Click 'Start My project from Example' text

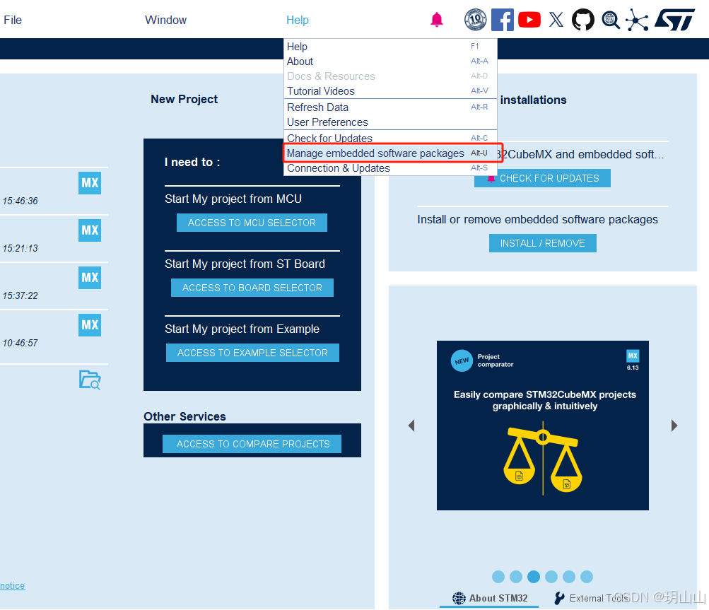point(242,329)
